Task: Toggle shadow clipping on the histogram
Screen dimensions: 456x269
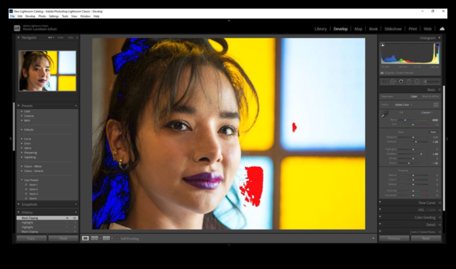Action: click(x=383, y=45)
